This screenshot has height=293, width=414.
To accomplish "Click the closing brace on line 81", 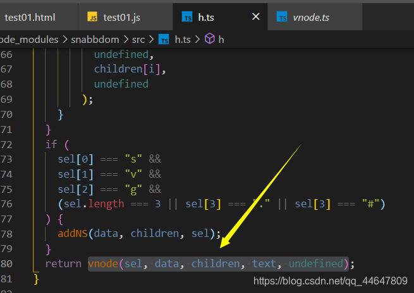I will (36, 279).
